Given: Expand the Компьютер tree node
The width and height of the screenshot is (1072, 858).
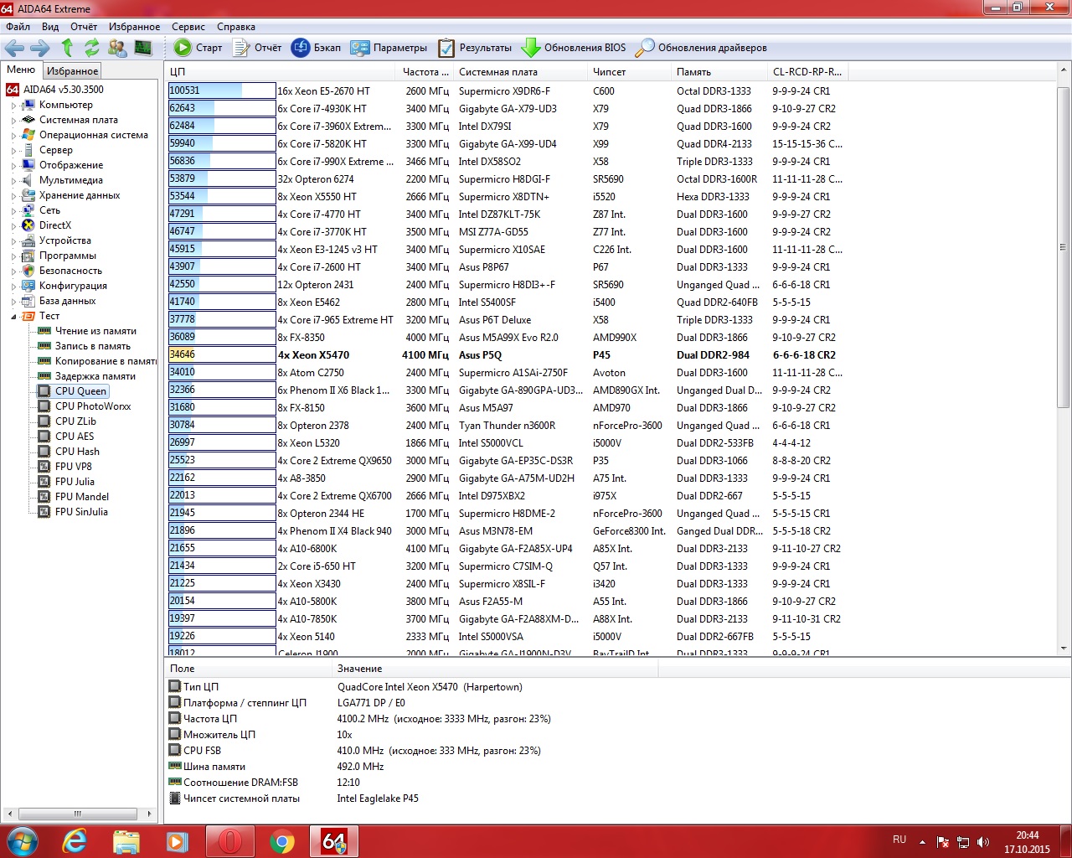Looking at the screenshot, I should click(14, 106).
